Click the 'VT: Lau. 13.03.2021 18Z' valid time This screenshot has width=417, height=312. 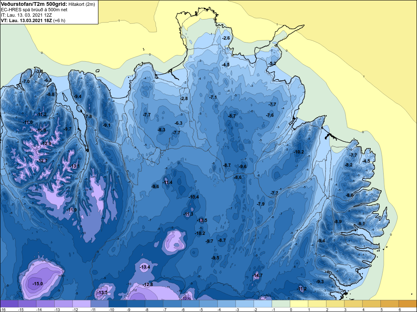[x=26, y=20]
